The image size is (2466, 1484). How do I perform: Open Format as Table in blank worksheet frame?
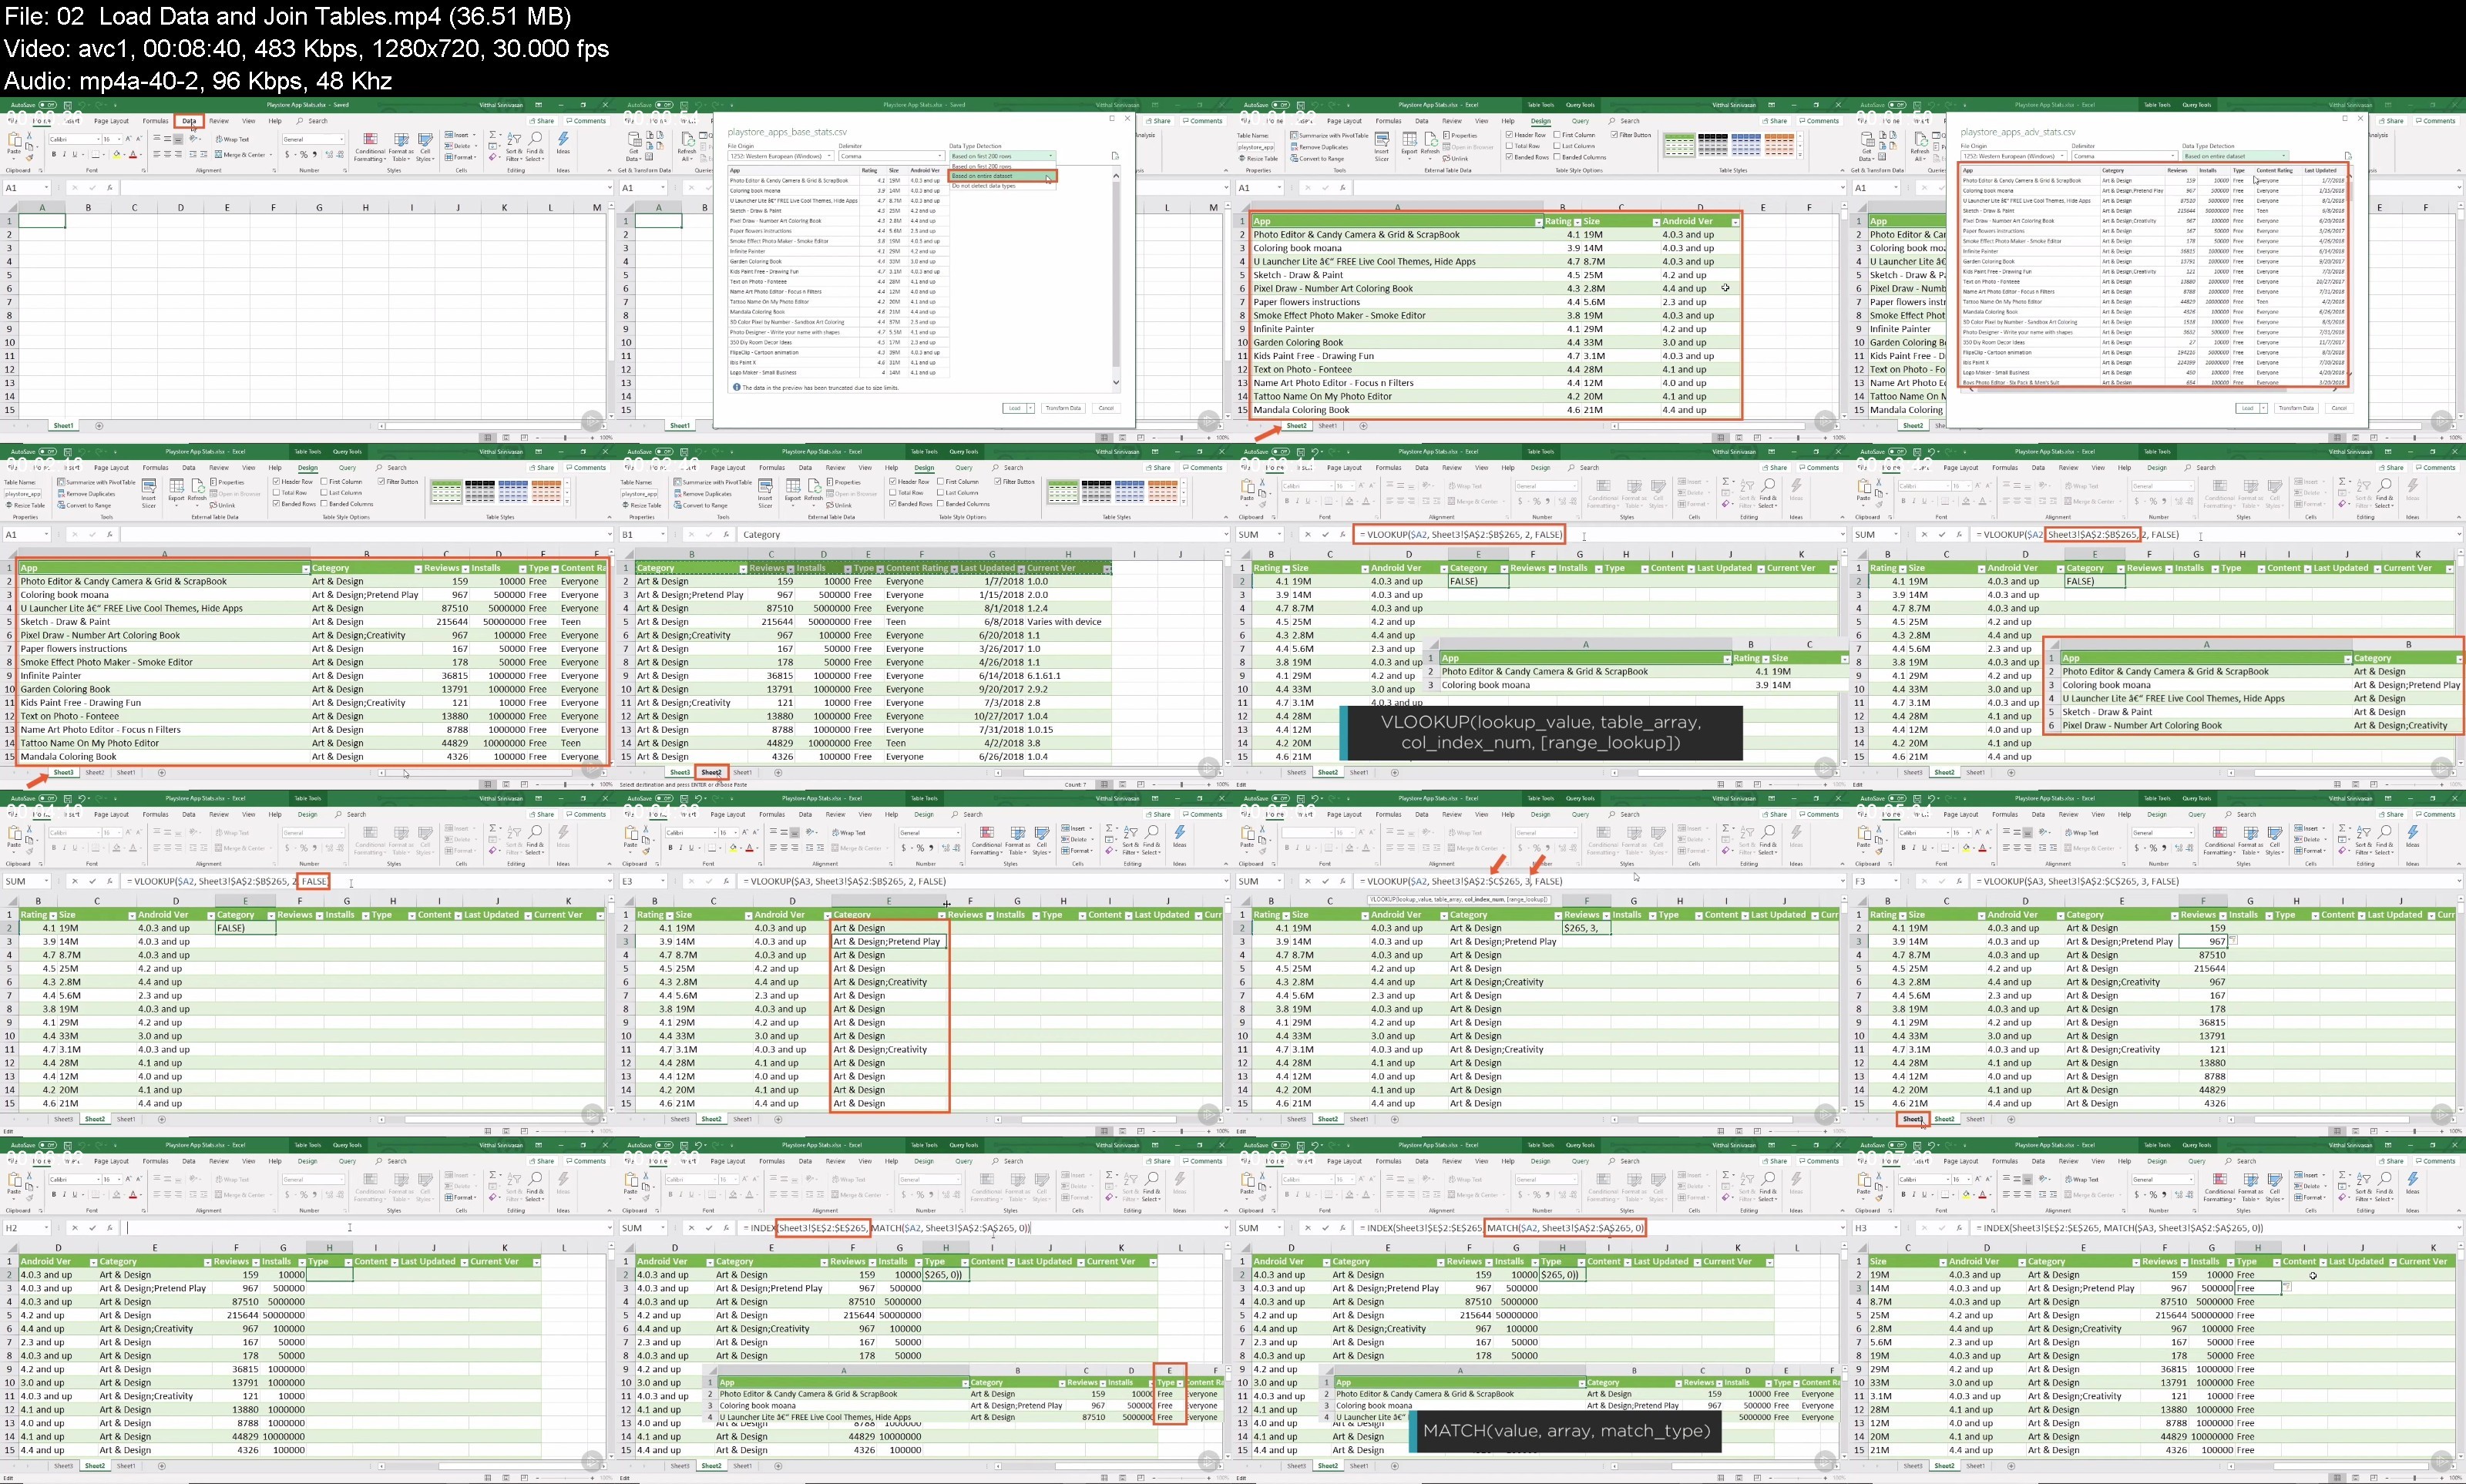pyautogui.click(x=401, y=148)
